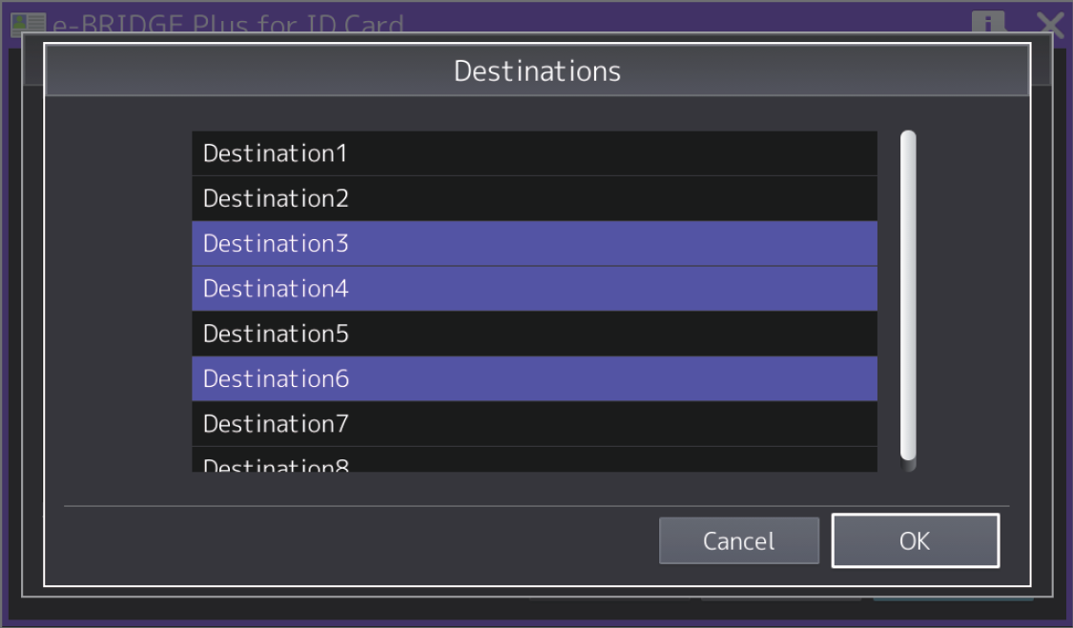Viewport: 1073px width, 628px height.
Task: Select Destination7 in the list
Action: 534,424
